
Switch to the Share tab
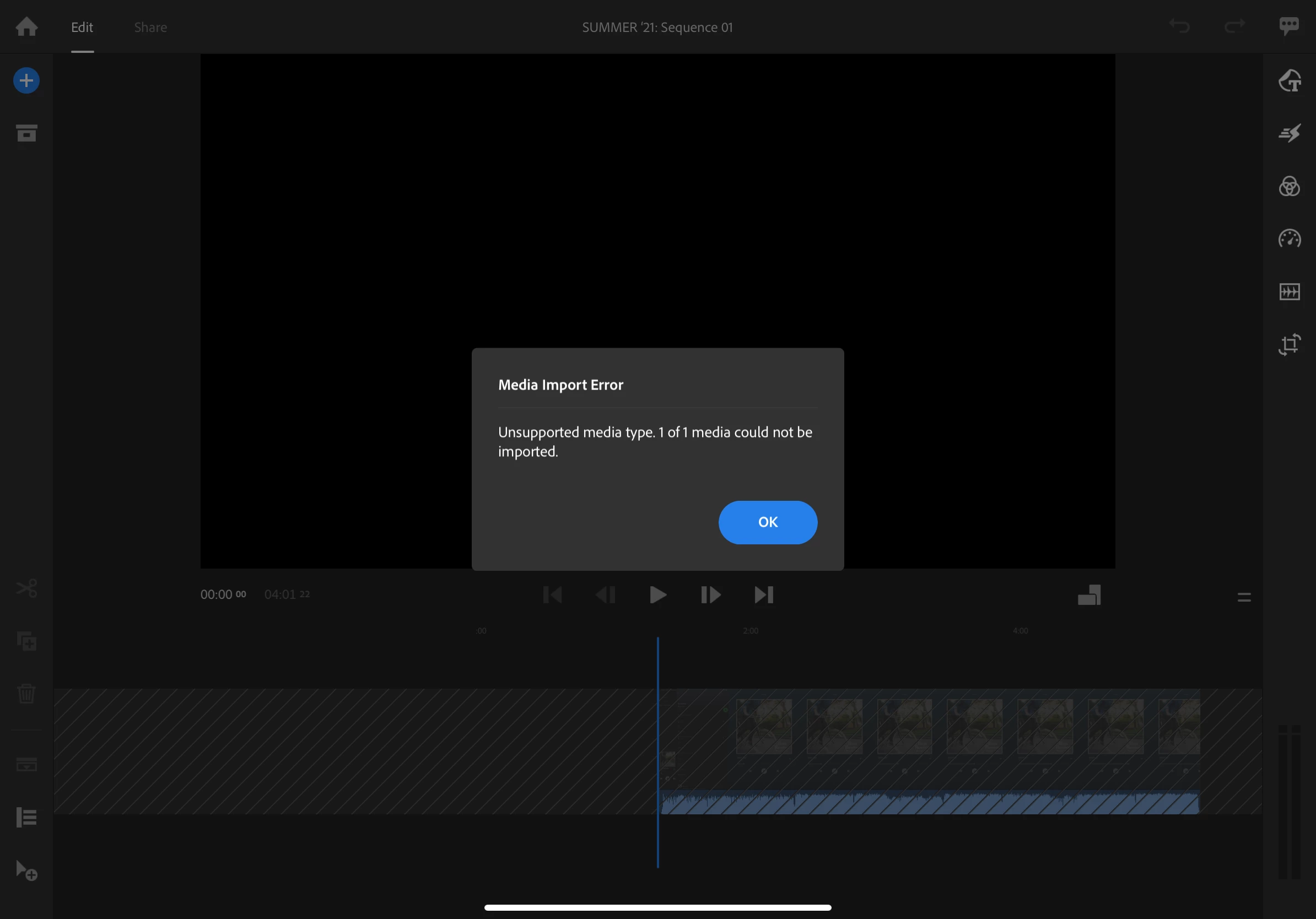(x=150, y=27)
